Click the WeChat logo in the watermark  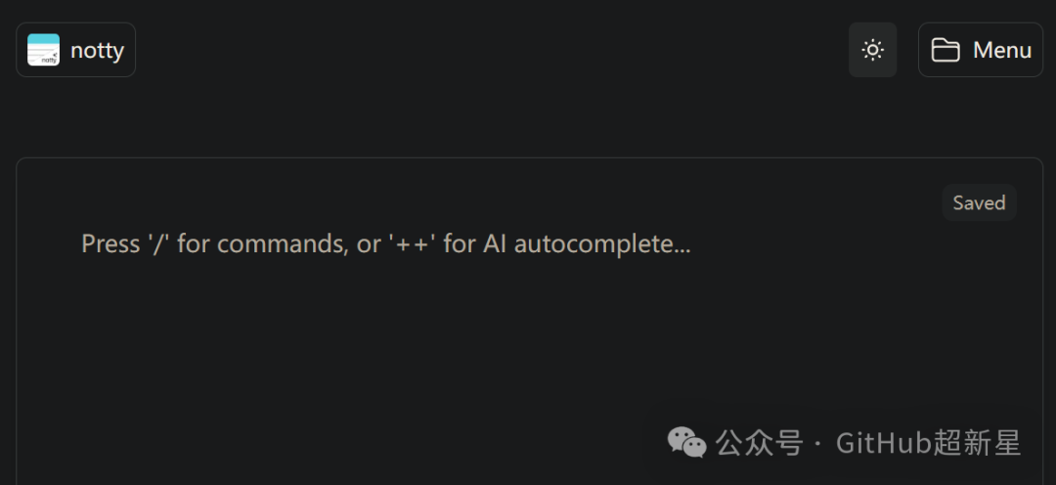pos(686,442)
